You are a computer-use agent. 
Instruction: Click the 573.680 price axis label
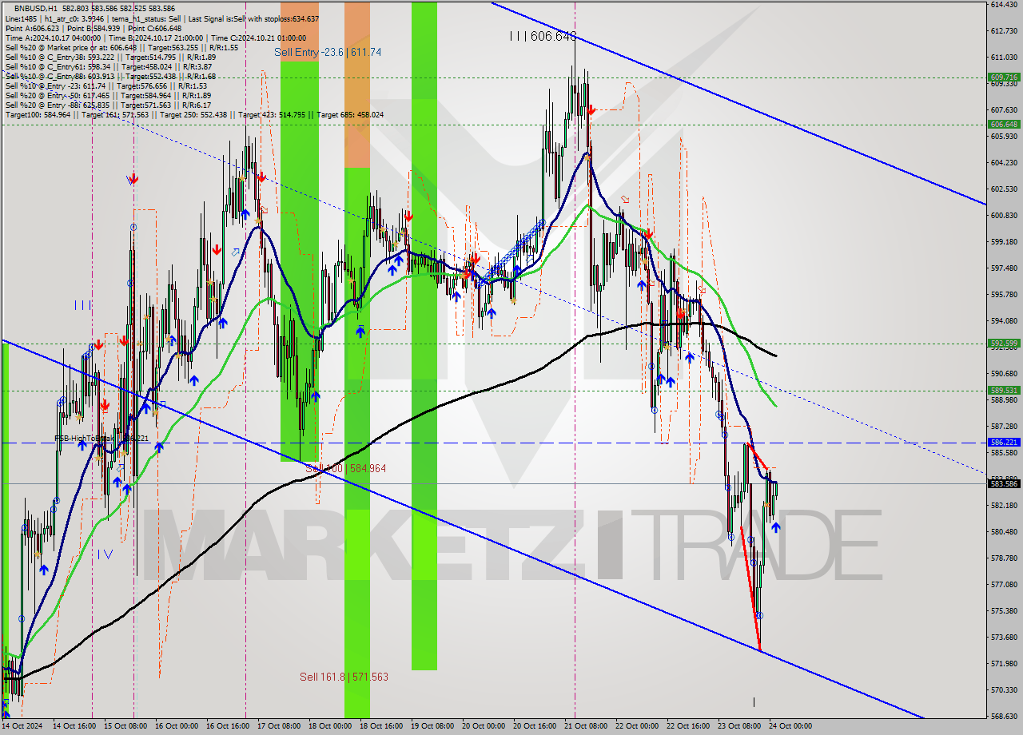coord(1004,638)
